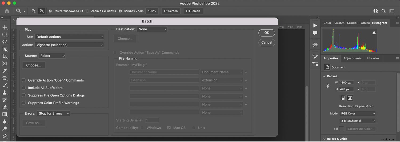Switch to the Color tab
Screen dimensions: 400x142
(327, 23)
